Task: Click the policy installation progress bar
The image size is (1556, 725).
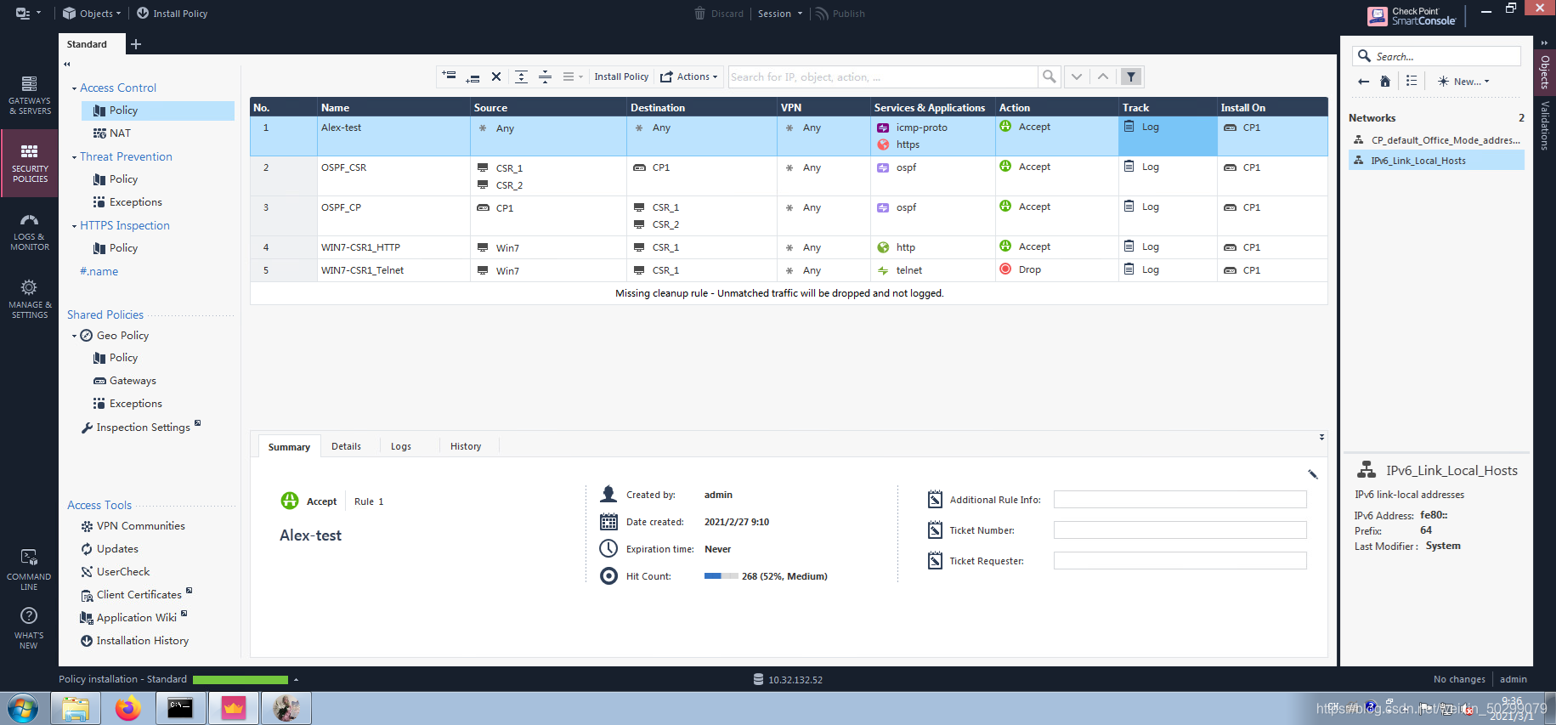Action: click(240, 680)
